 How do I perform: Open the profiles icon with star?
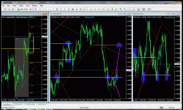pos(9,9)
